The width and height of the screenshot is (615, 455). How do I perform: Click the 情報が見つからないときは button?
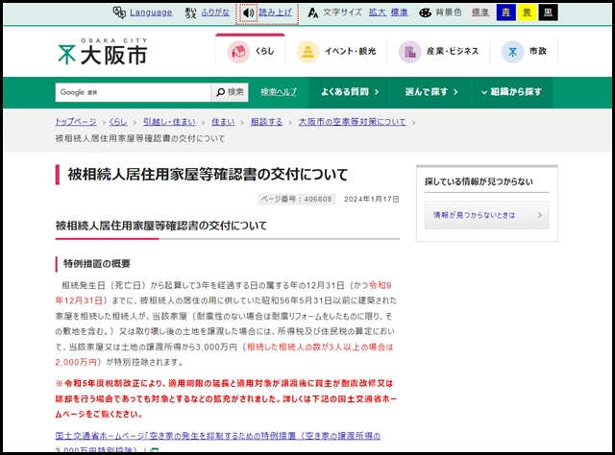coord(487,215)
